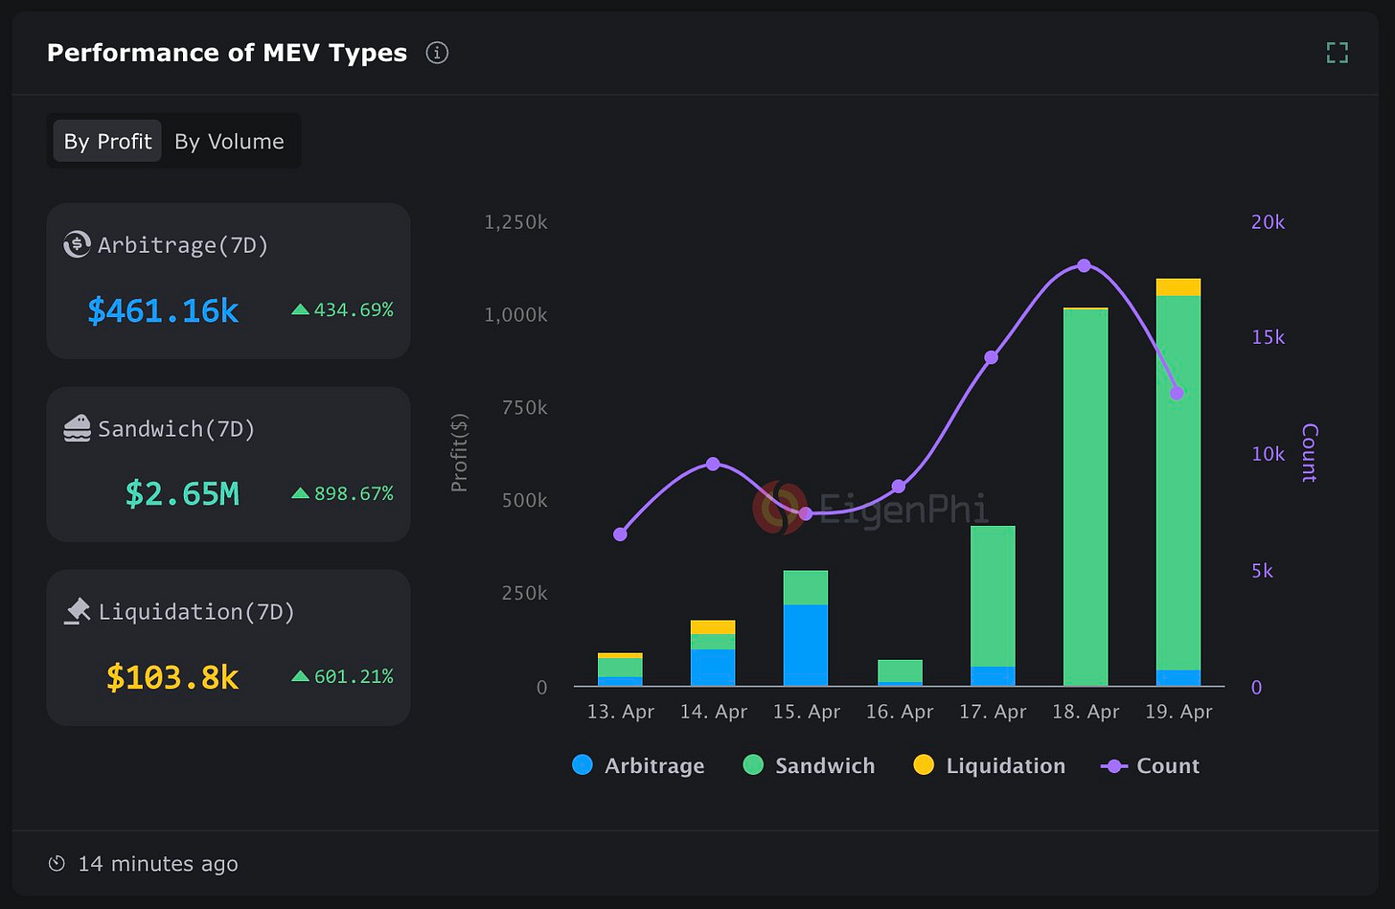
Task: Click the yellow Liquidation legend swatch
Action: [924, 764]
